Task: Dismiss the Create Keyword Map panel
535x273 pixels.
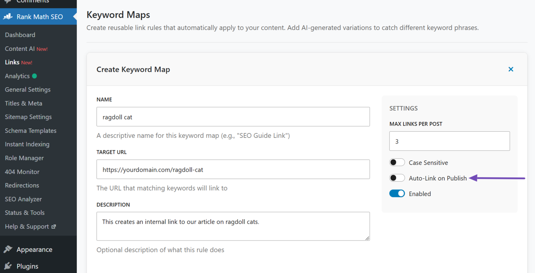Action: 511,69
